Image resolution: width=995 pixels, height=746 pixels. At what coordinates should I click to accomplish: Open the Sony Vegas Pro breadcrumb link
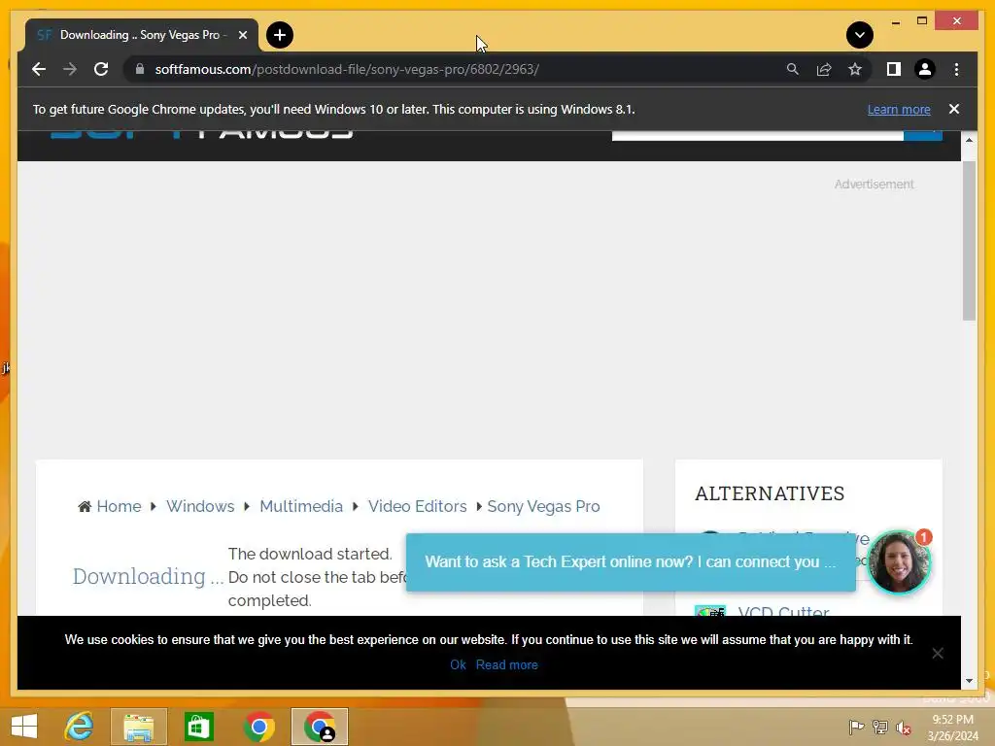[543, 506]
